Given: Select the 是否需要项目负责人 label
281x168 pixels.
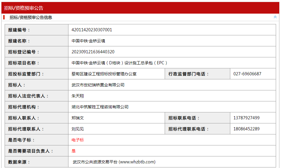Looking at the screenshot, I should pyautogui.click(x=31, y=151).
